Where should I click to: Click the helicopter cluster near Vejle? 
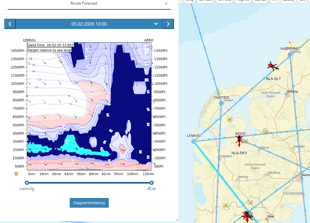click(247, 216)
